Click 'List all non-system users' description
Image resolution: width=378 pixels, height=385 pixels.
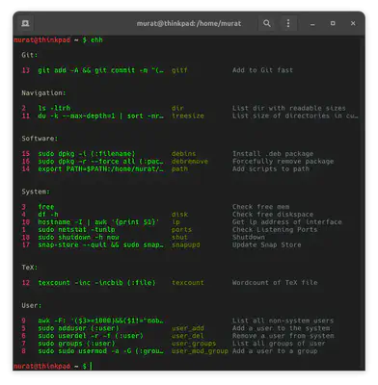[283, 321]
